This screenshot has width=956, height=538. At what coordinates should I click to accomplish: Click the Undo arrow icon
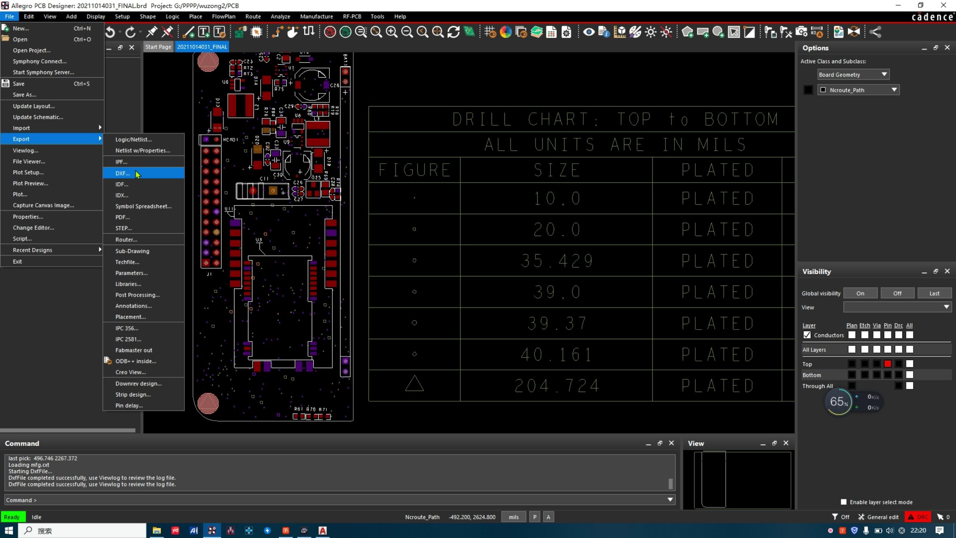tap(110, 32)
